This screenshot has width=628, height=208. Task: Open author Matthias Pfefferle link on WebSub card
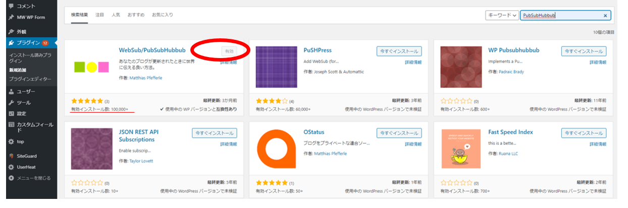pyautogui.click(x=146, y=78)
